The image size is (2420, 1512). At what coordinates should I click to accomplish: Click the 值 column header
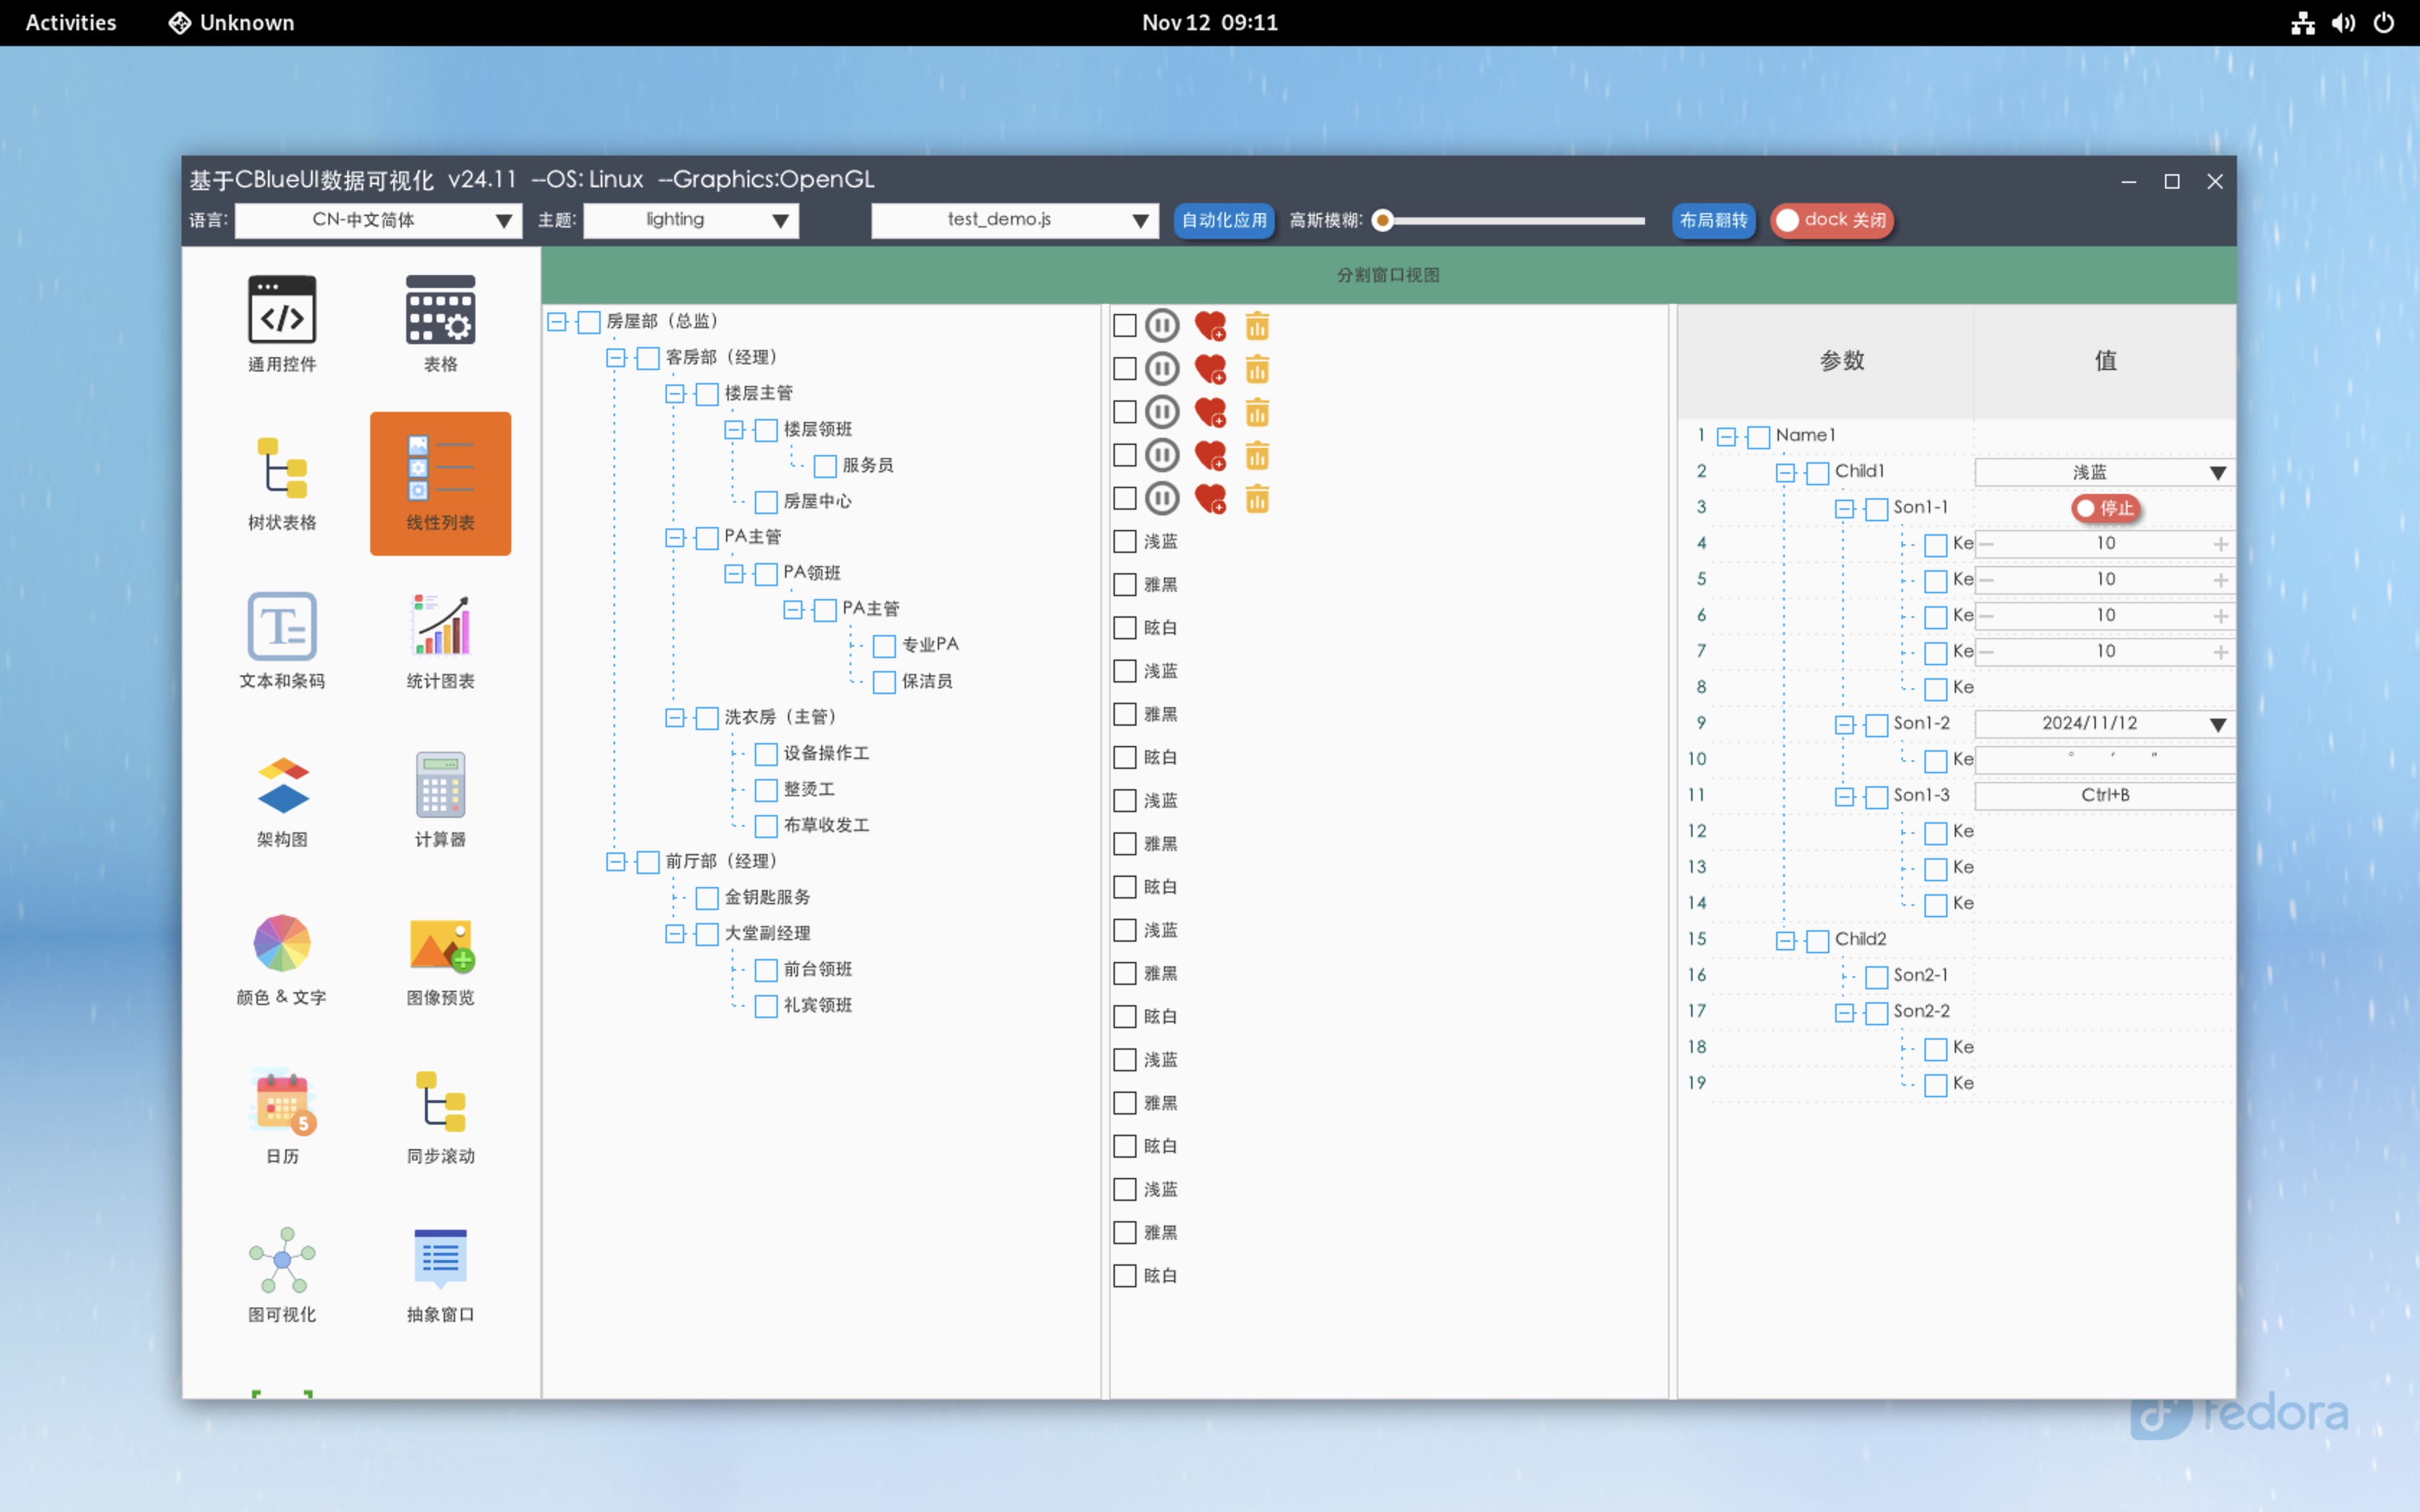click(2105, 361)
